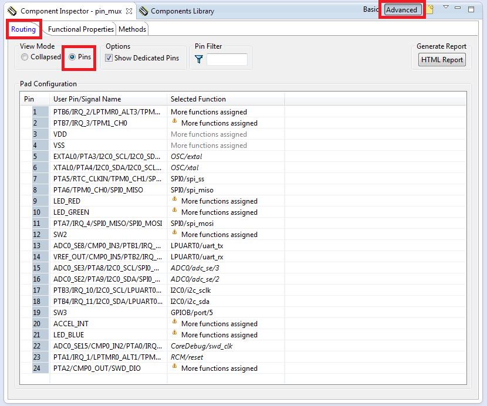Select Collapsed view mode
This screenshot has height=406, width=487.
pos(25,57)
